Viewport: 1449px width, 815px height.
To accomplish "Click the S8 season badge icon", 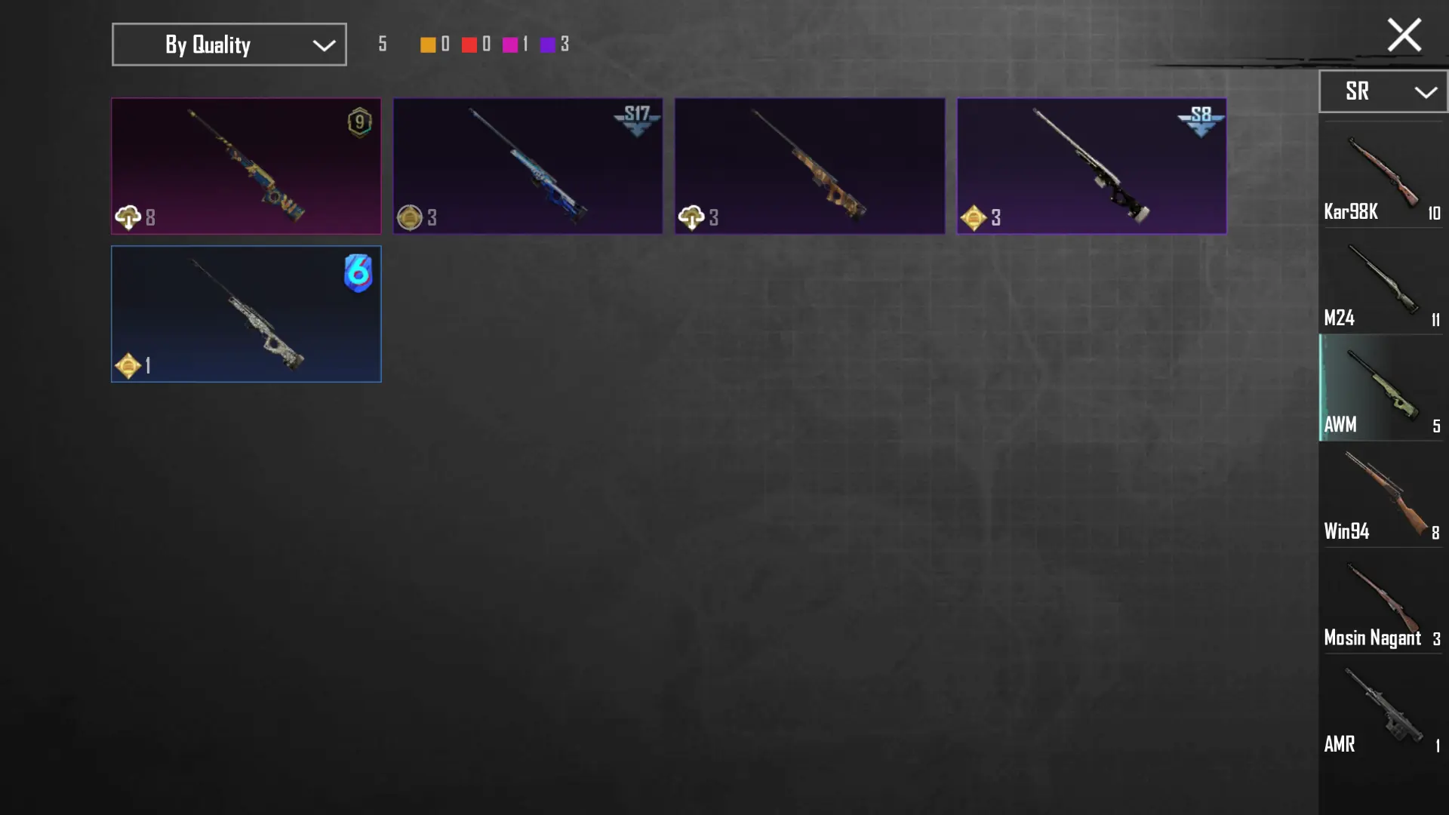I will click(1201, 120).
